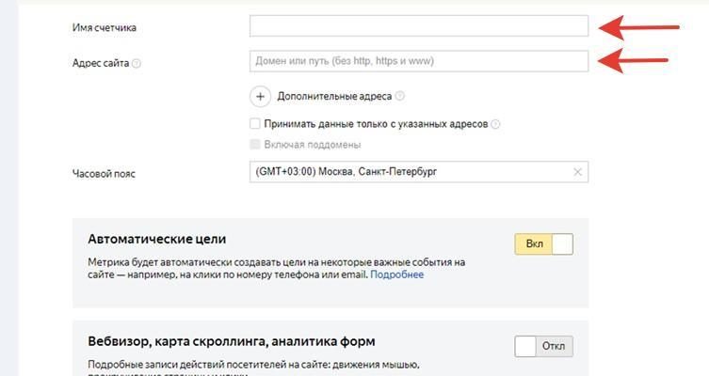Follow the Подробнее link
709x376 pixels.
(396, 274)
